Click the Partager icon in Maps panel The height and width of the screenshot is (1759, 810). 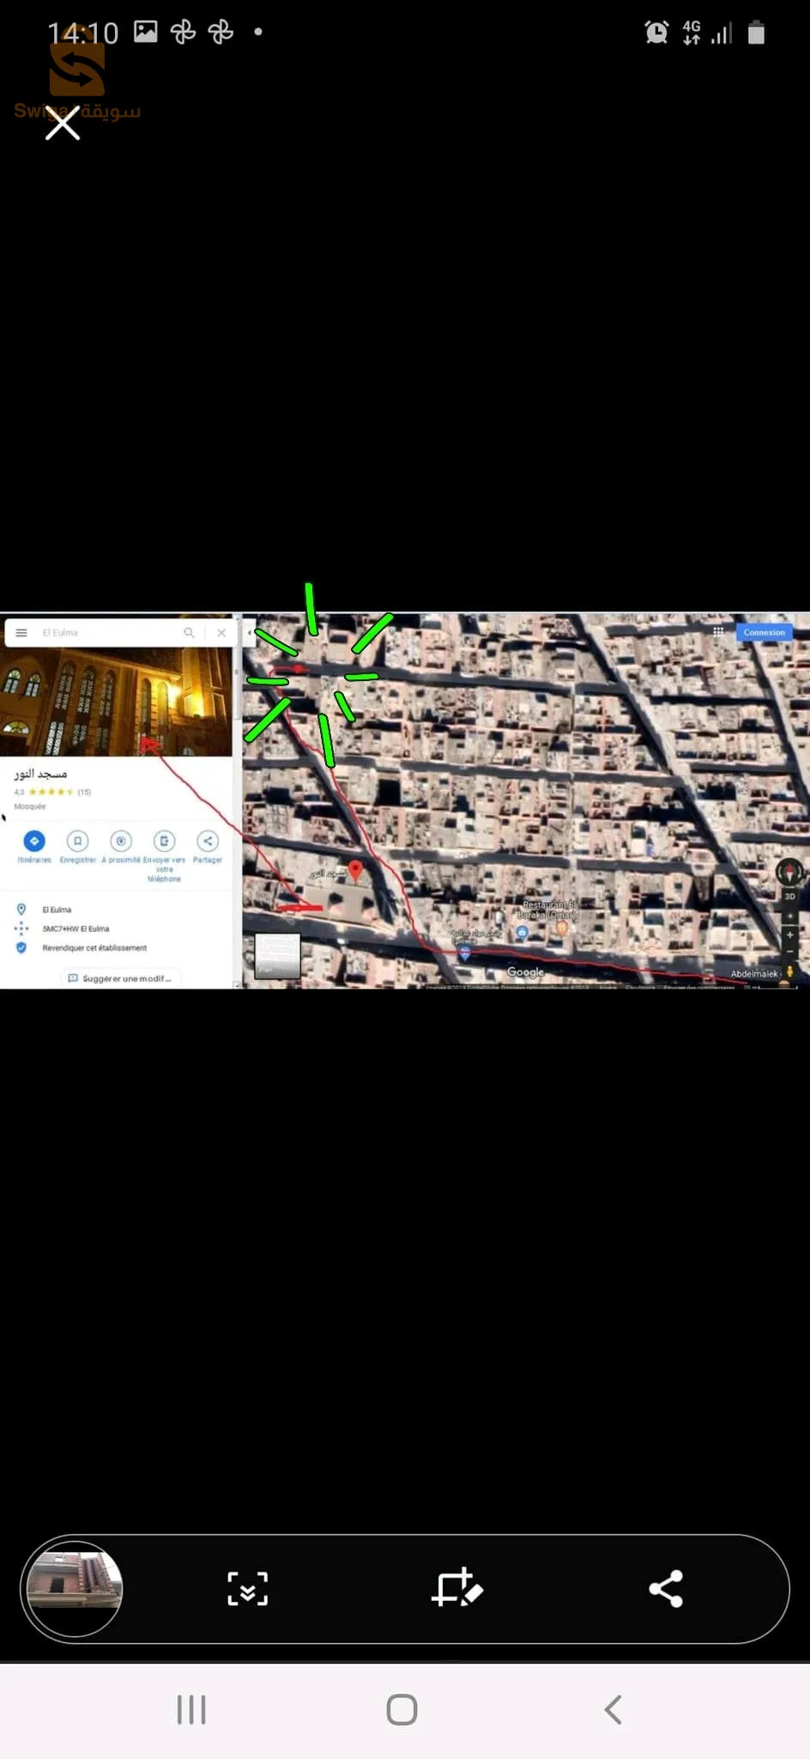[x=208, y=842]
